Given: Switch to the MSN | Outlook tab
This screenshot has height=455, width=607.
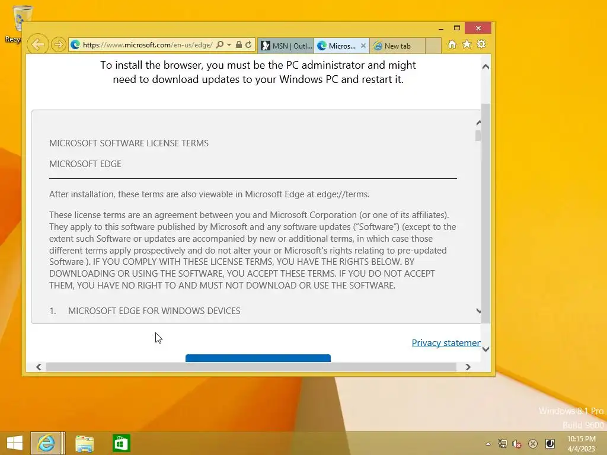Looking at the screenshot, I should pos(286,46).
